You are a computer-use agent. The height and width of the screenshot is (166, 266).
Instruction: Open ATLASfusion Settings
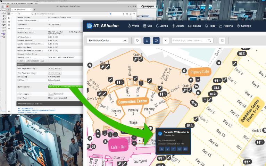coord(244,26)
